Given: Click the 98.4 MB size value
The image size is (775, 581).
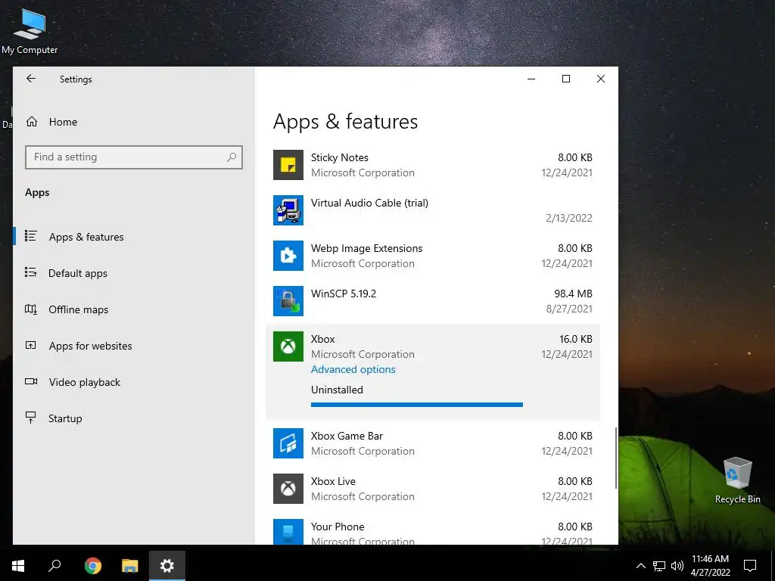Looking at the screenshot, I should pyautogui.click(x=573, y=294).
